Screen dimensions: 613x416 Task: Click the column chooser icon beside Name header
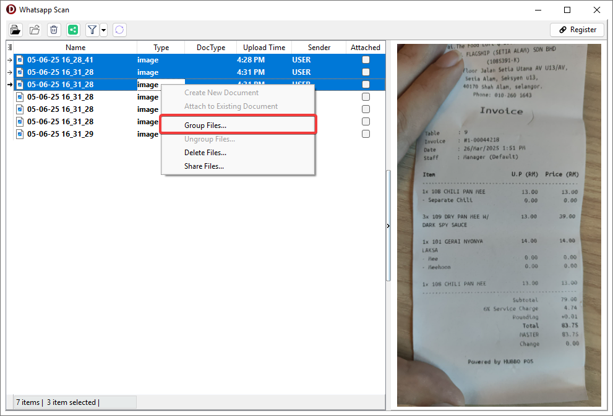10,47
